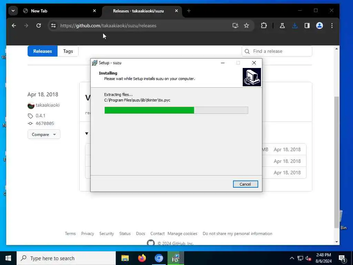Open the Extensions puzzle icon
Screen dimensions: 353x265
click(264, 26)
